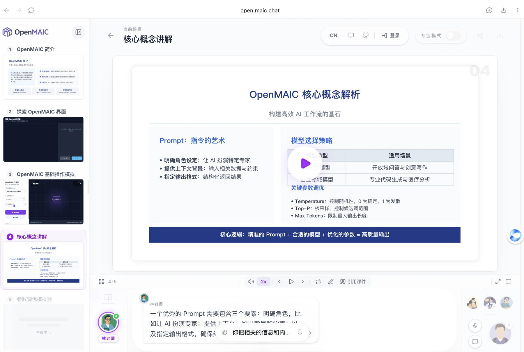The height and width of the screenshot is (352, 524).
Task: Open the GitHub repository icon
Action: click(x=366, y=35)
